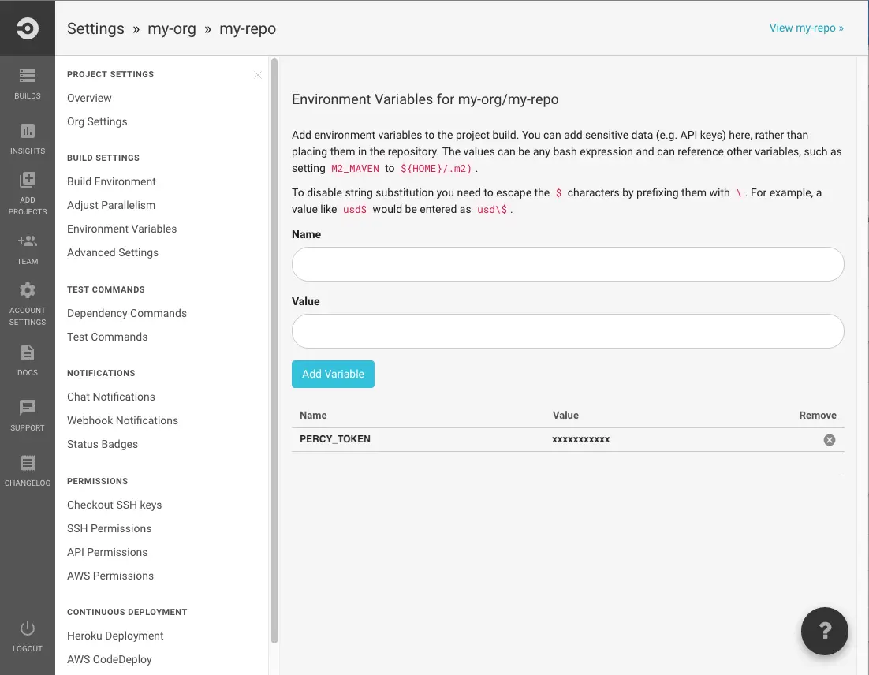Click the Add Projects icon
Screen dimensions: 869x675
28,181
